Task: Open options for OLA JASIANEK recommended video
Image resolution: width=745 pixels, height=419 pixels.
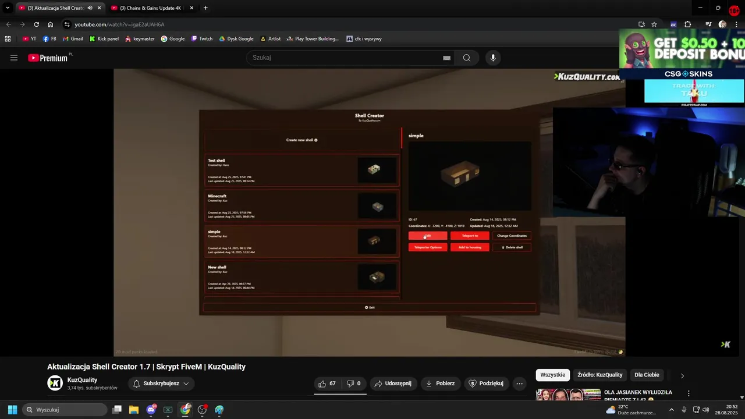Action: 689,394
